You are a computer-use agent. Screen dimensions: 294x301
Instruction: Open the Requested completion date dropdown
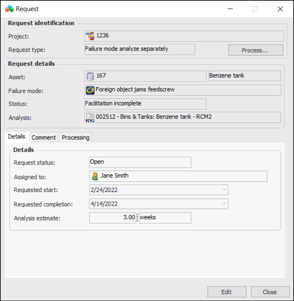click(x=224, y=204)
